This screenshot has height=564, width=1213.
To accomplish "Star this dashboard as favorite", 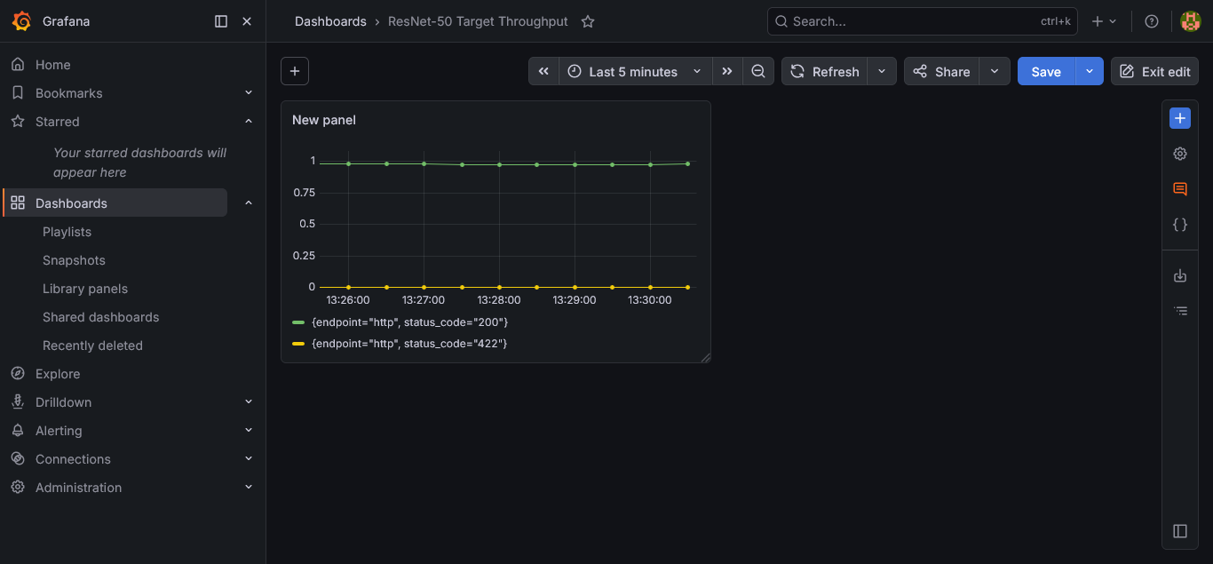I will click(x=588, y=21).
